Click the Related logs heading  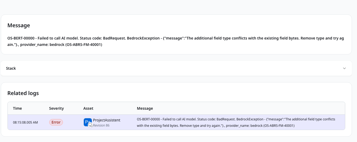[23, 93]
